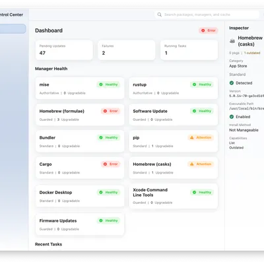Click the version string in Inspector
This screenshot has width=264, height=264.
246,96
